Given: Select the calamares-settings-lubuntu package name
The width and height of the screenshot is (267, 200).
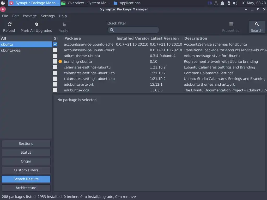Looking at the screenshot, I should tap(87, 67).
